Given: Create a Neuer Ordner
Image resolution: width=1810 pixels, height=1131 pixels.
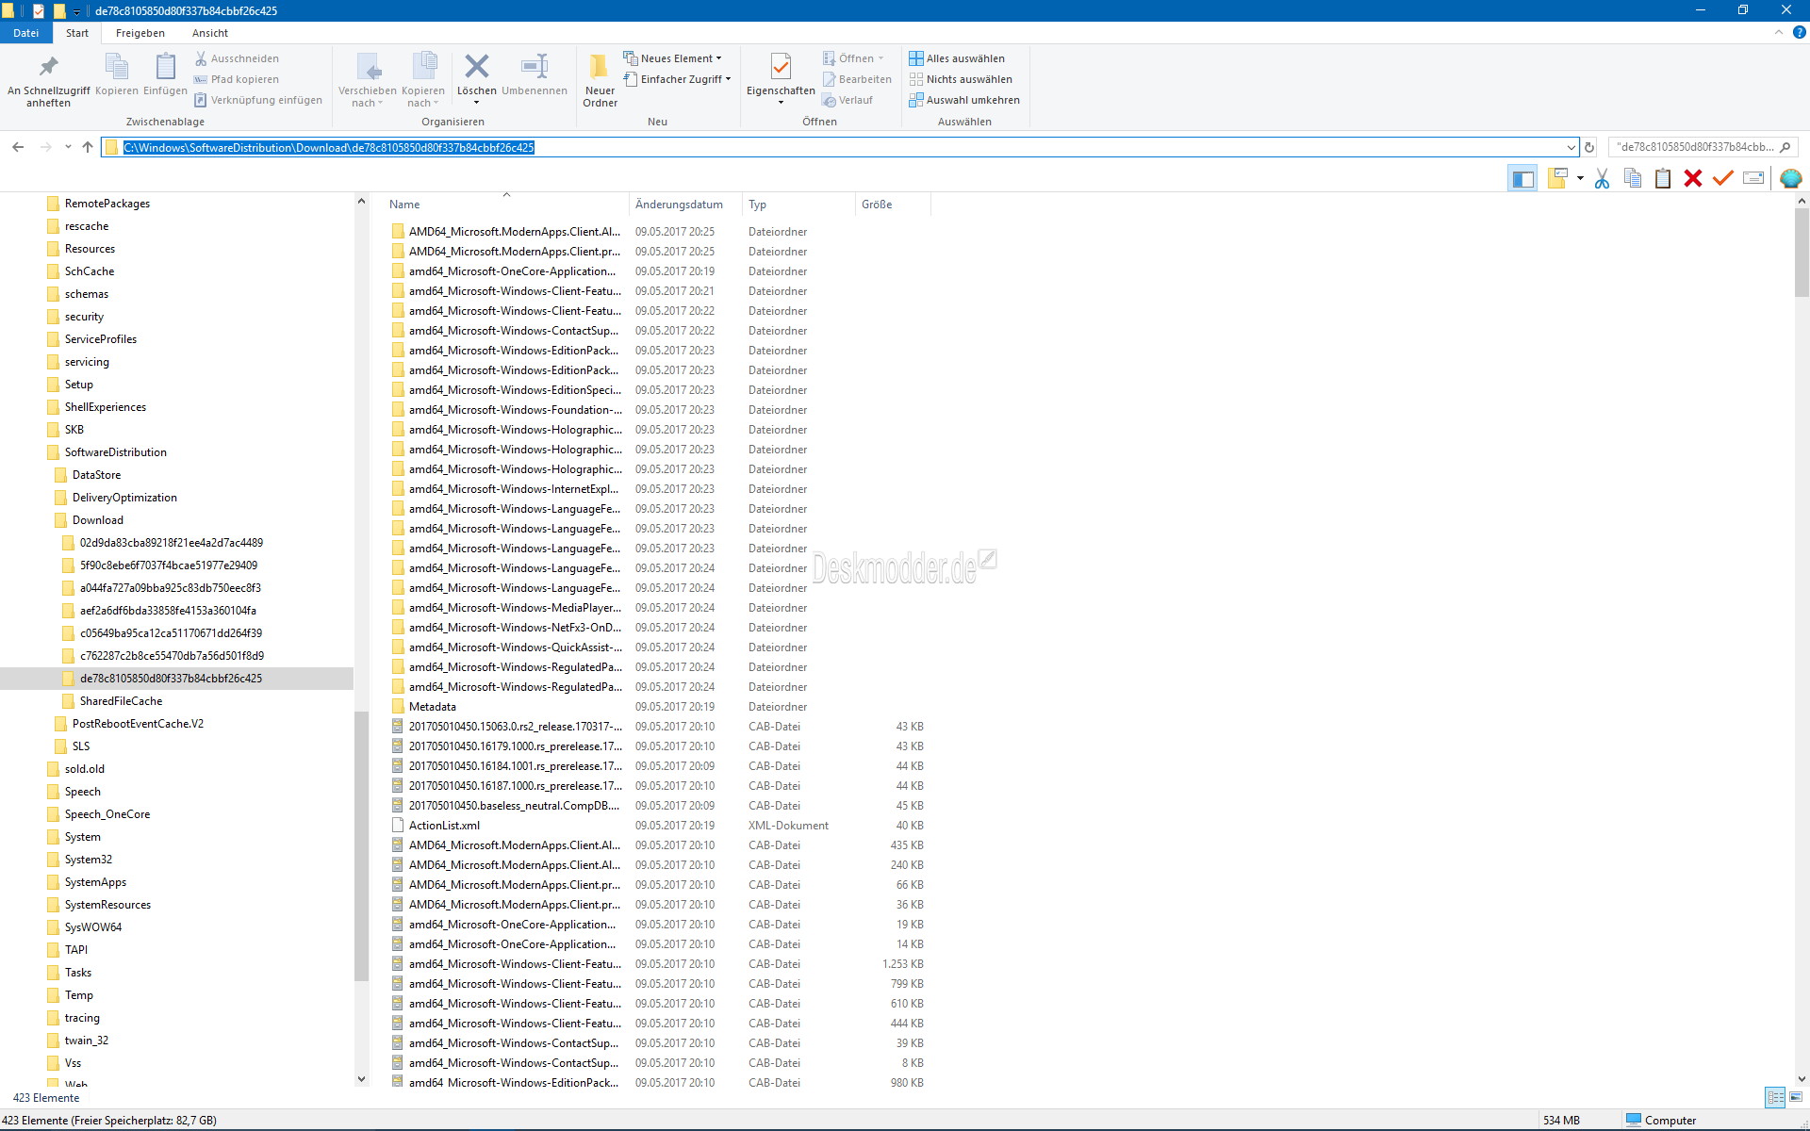Looking at the screenshot, I should pyautogui.click(x=600, y=80).
